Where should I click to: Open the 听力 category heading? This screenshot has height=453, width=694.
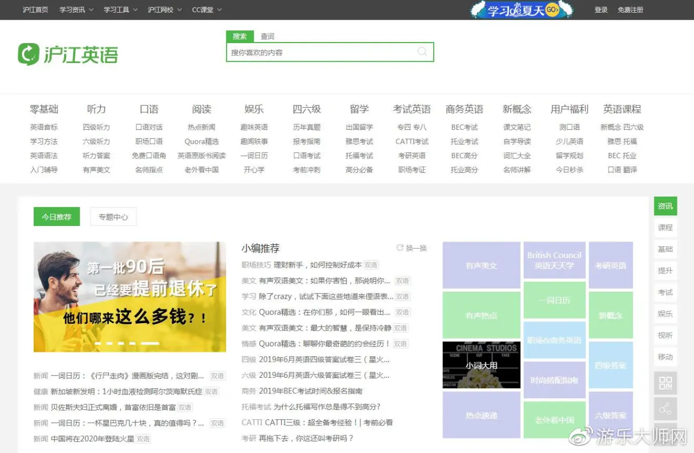[96, 109]
